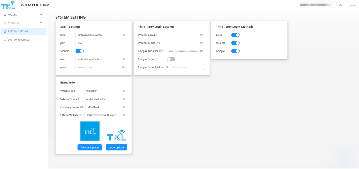Click into the Google Proxy Address input

[x=187, y=67]
